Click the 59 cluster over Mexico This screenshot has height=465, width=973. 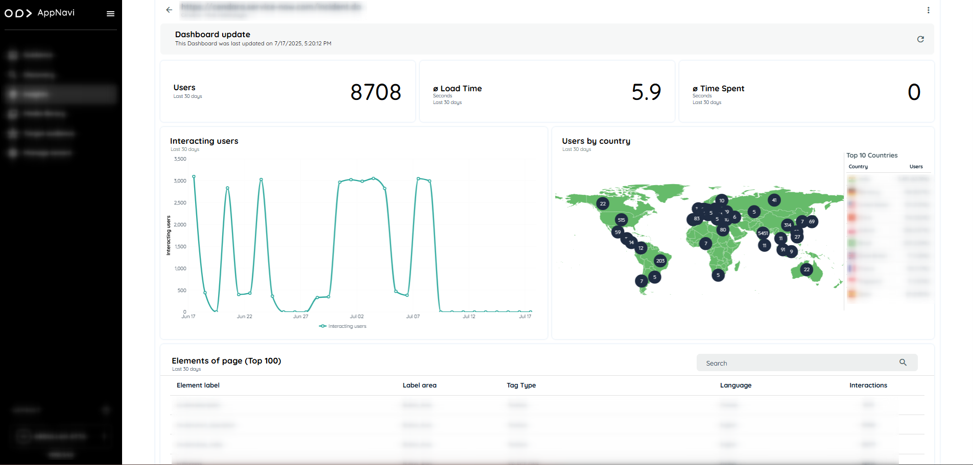[x=618, y=232]
